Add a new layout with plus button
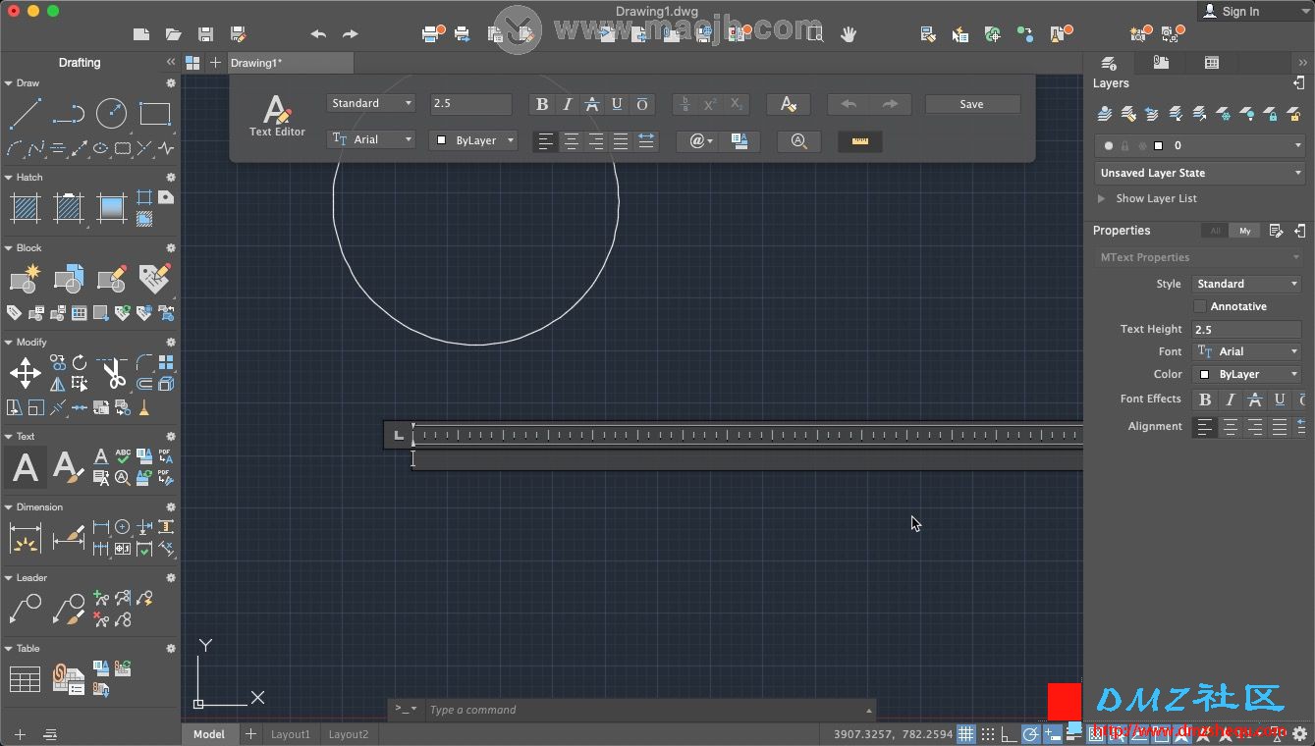Viewport: 1315px width, 746px height. coord(250,734)
